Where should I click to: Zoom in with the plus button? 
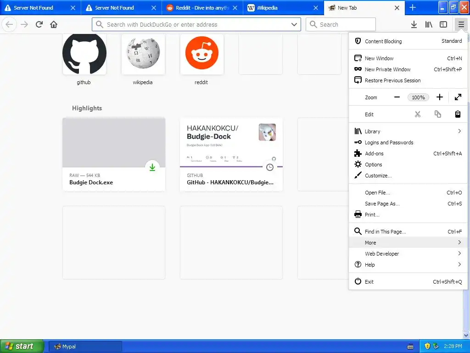439,97
